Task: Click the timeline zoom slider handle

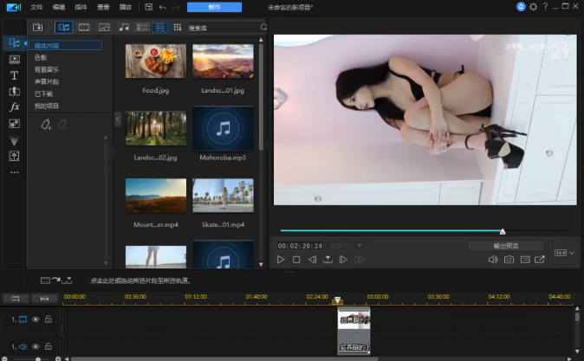Action: [x=37, y=358]
